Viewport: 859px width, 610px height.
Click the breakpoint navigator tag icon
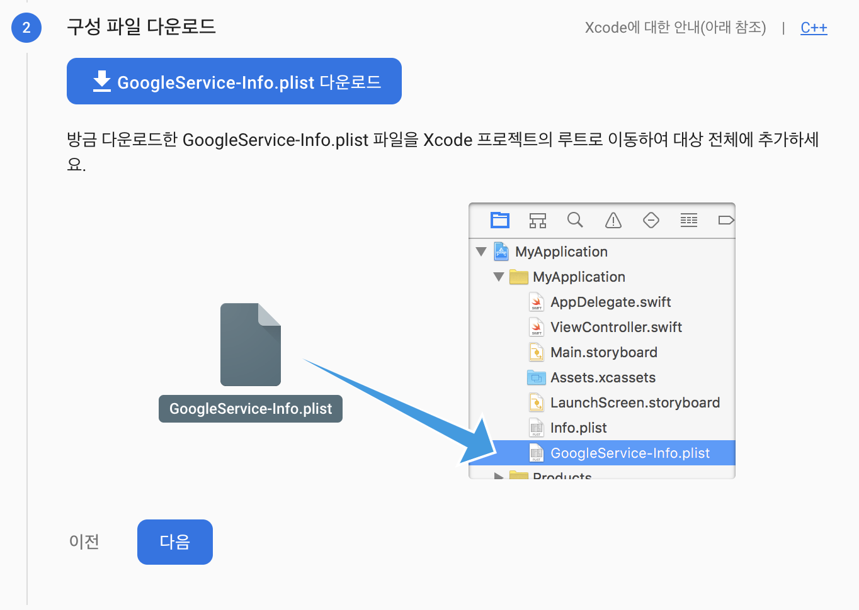(726, 220)
